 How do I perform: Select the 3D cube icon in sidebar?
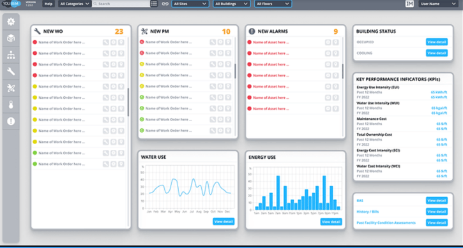pyautogui.click(x=11, y=38)
